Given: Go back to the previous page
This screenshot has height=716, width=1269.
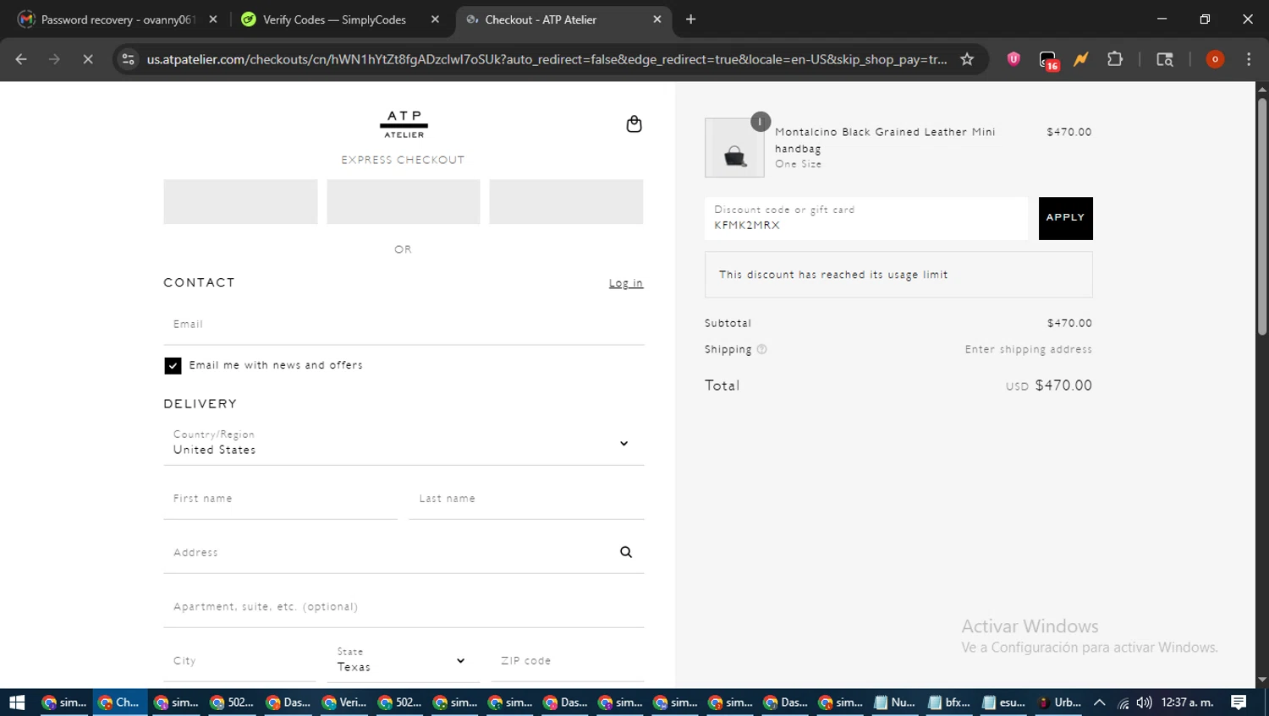Looking at the screenshot, I should point(21,59).
